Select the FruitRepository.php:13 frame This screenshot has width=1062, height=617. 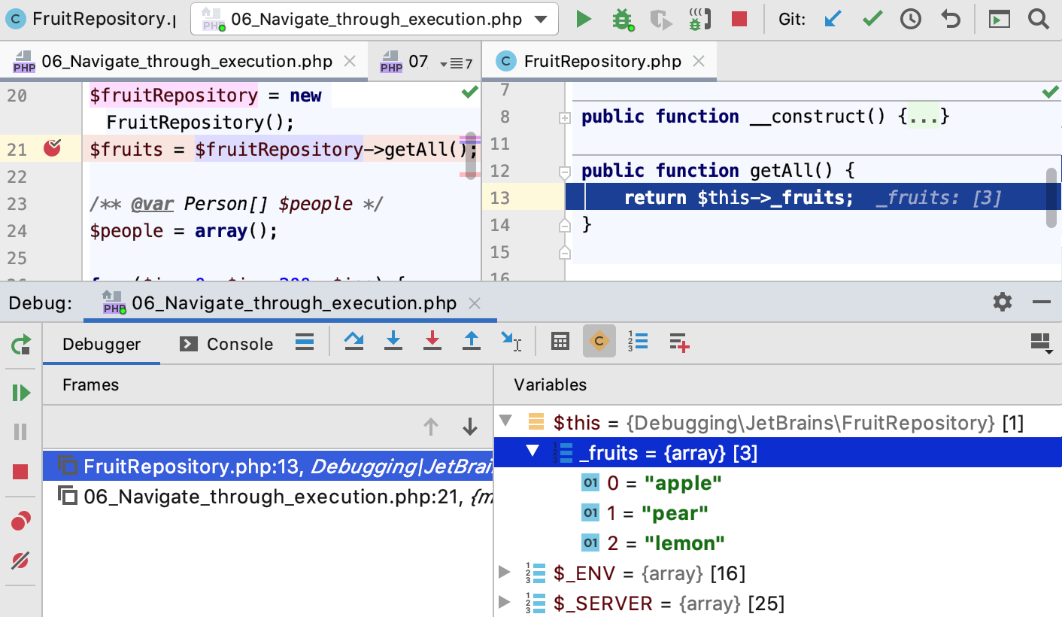(268, 467)
